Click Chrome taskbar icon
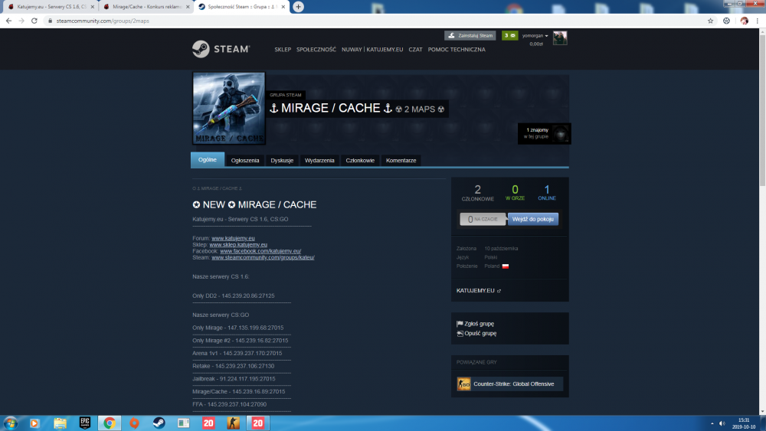Viewport: 766px width, 431px height. point(110,423)
